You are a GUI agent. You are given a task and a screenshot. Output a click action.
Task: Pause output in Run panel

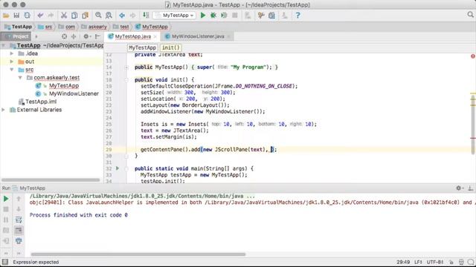click(6, 220)
